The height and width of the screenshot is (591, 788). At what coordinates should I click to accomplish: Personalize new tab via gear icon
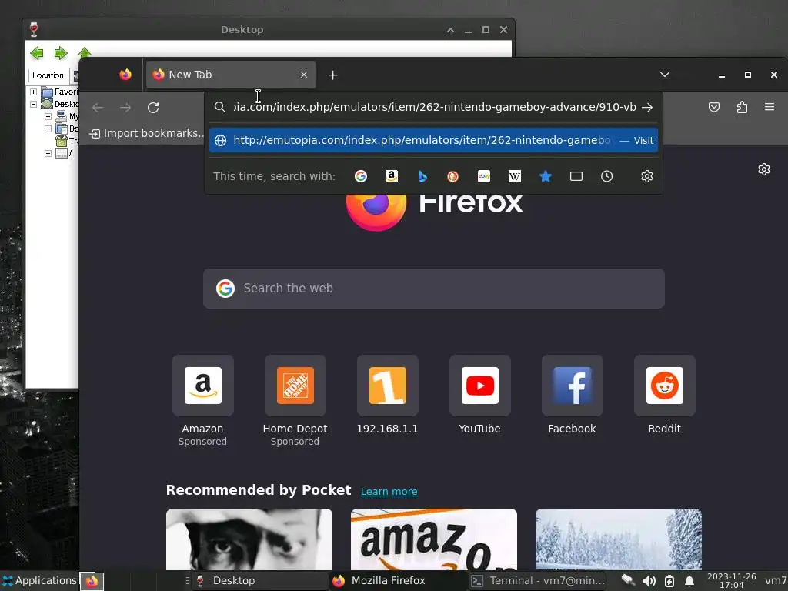[764, 169]
